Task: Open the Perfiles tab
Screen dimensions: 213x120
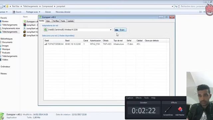Action: point(56,21)
